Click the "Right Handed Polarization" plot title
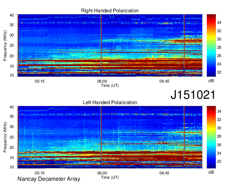The height and width of the screenshot is (183, 225). tap(110, 11)
